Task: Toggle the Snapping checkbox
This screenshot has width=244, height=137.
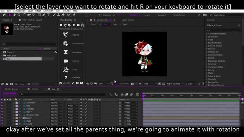Action: (101, 15)
